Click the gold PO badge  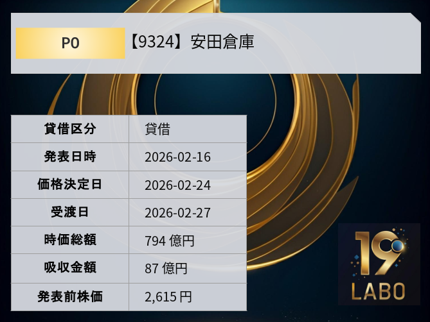click(71, 43)
